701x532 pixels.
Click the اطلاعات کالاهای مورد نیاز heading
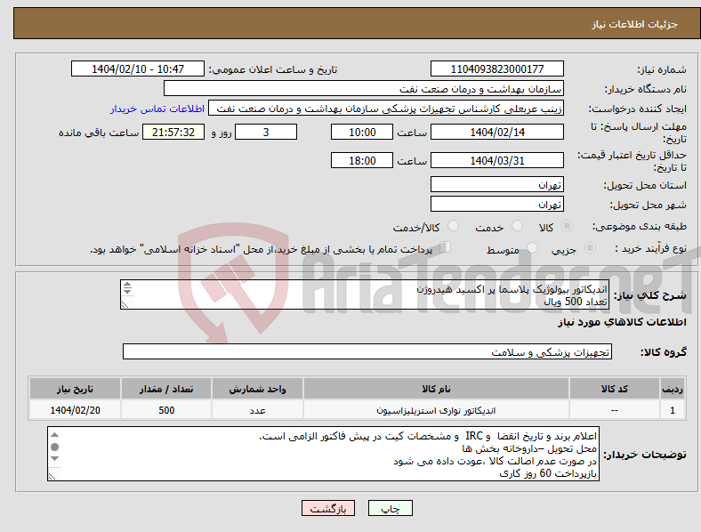(x=622, y=322)
